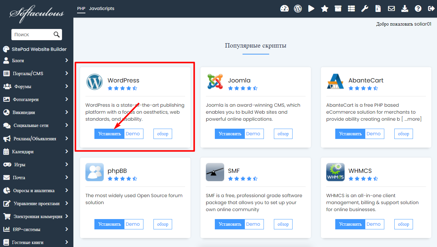Screen dimensions: 437x247
Task: Open the archive box icon in top toolbar
Action: click(338, 9)
